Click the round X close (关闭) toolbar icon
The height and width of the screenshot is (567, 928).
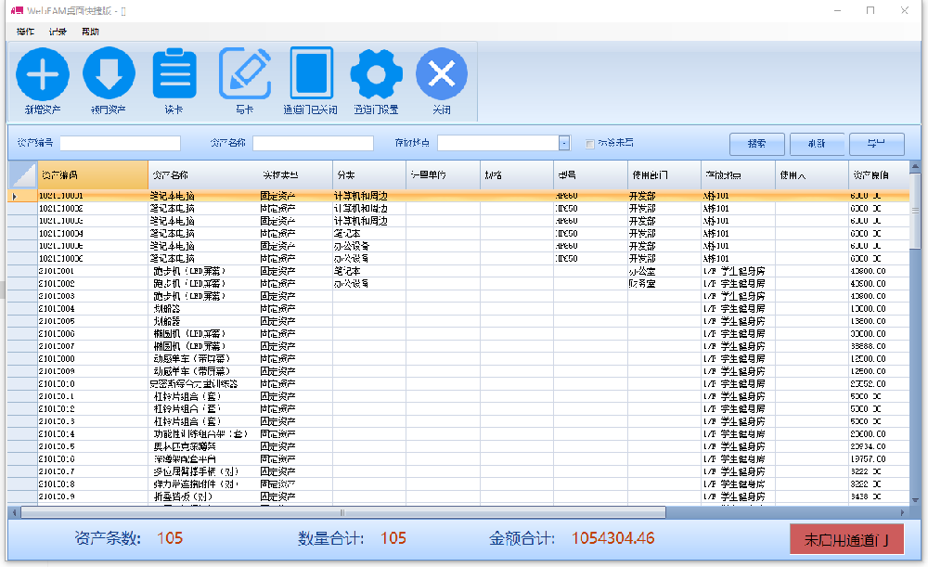pyautogui.click(x=442, y=75)
